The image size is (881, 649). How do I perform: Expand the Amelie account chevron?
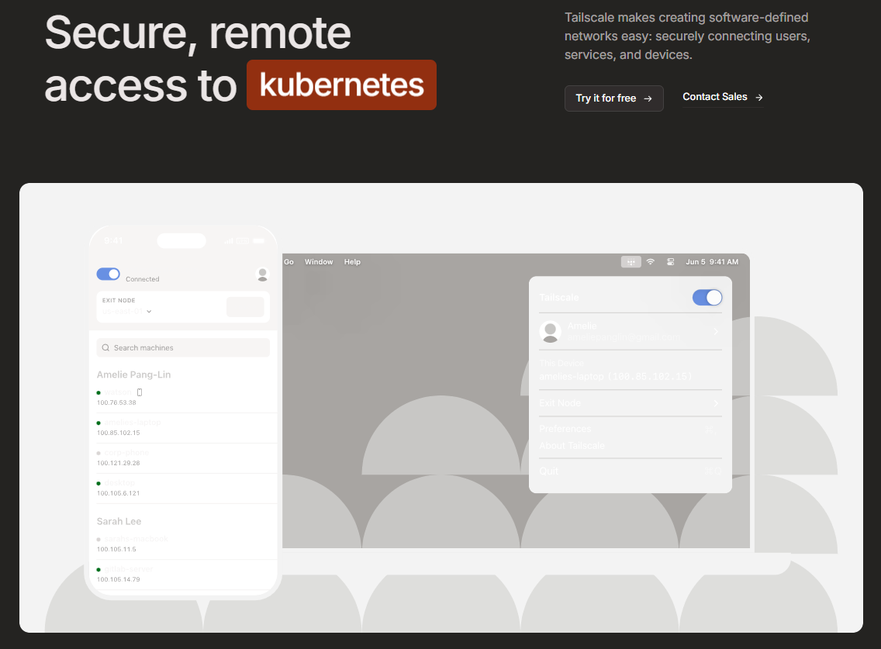[x=715, y=332]
